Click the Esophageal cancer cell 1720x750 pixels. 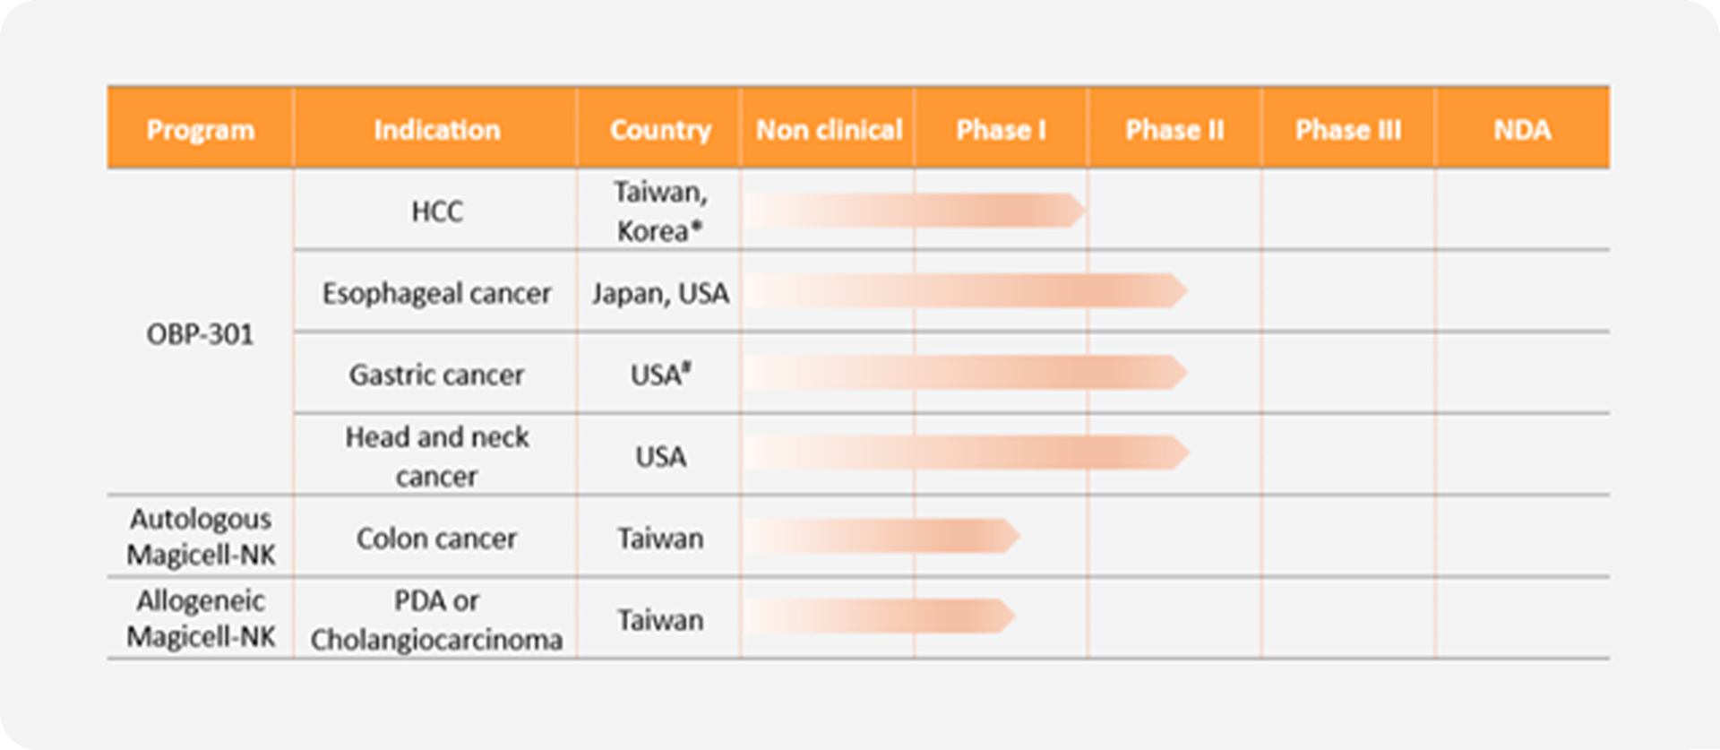pyautogui.click(x=436, y=292)
